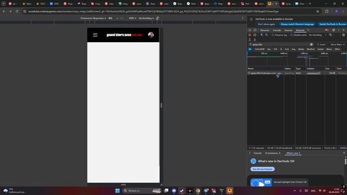Open the drawer Console tab
The image size is (347, 195).
click(258, 153)
